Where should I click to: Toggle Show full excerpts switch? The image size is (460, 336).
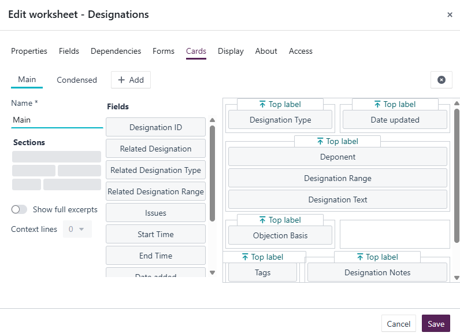pos(19,209)
